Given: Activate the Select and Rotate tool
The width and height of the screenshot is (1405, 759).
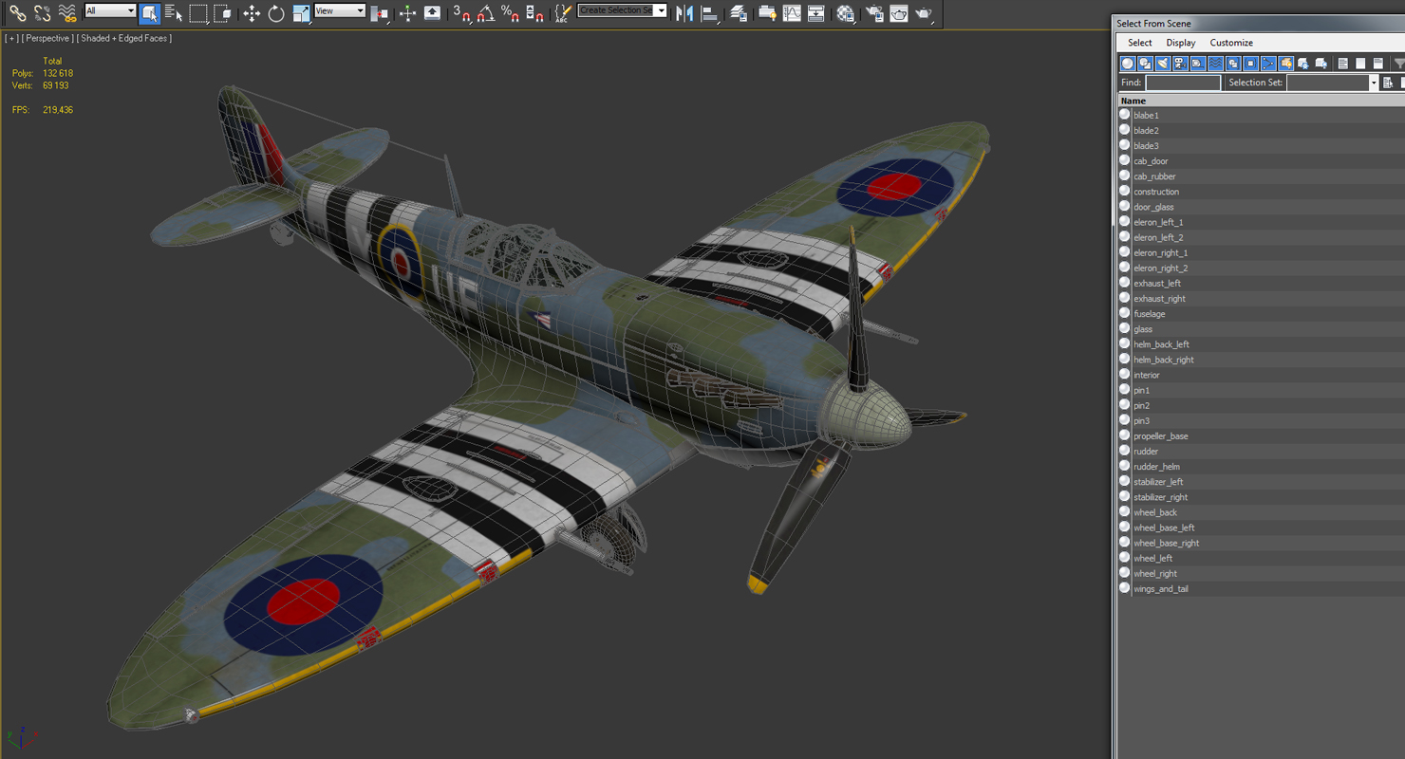Looking at the screenshot, I should click(276, 13).
